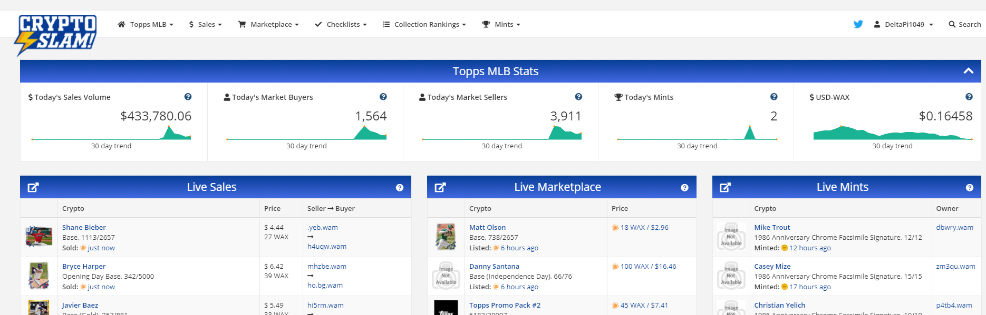Show help for Today's Mints
This screenshot has width=986, height=315.
(774, 97)
